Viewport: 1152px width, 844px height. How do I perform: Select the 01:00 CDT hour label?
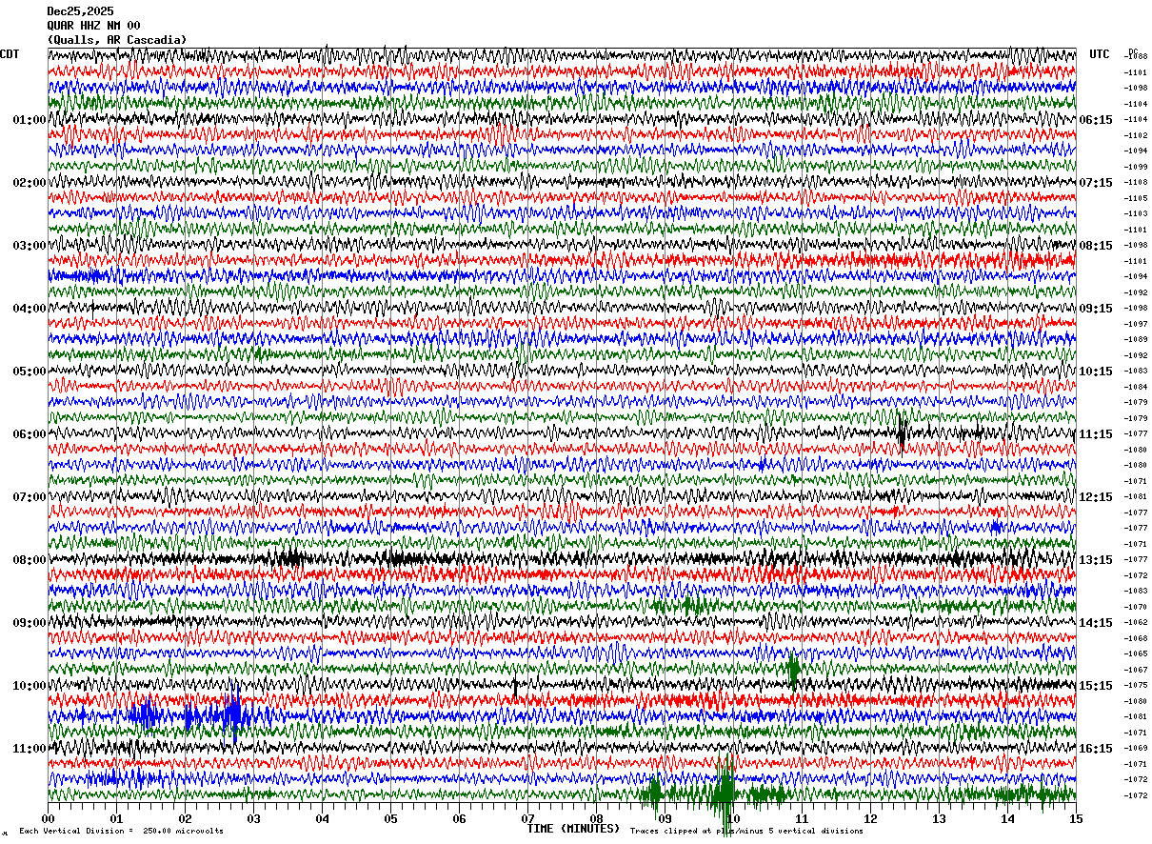30,120
